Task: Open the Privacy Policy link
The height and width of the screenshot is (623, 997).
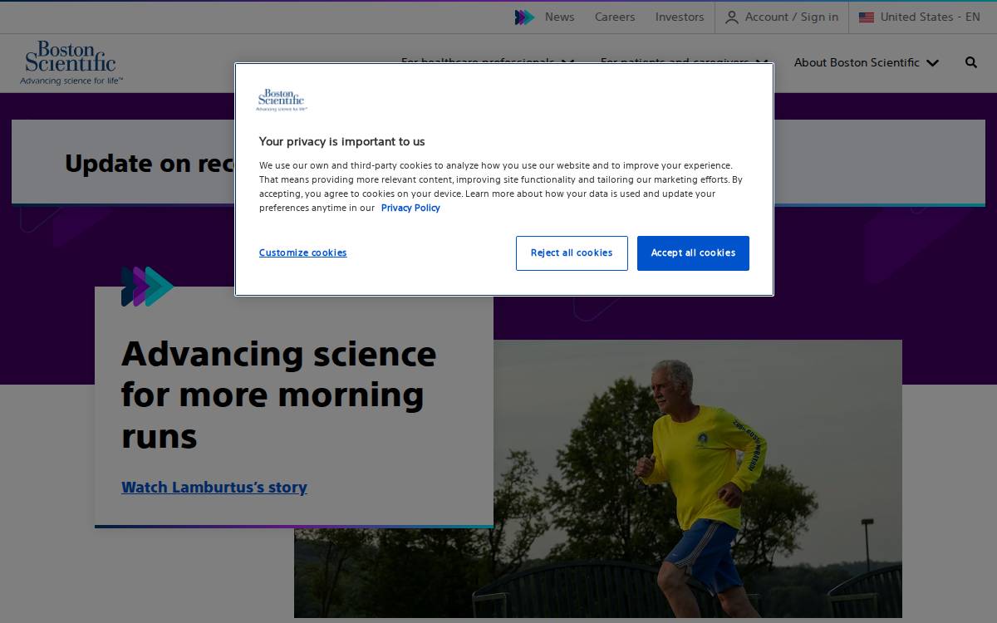Action: (410, 208)
